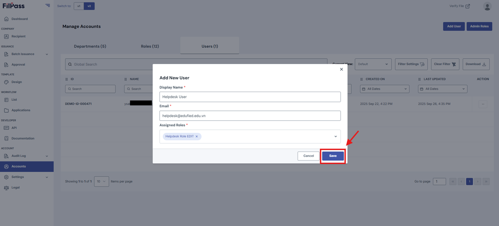The width and height of the screenshot is (499, 226).
Task: Switch to Roles (12) tab
Action: [x=150, y=46]
